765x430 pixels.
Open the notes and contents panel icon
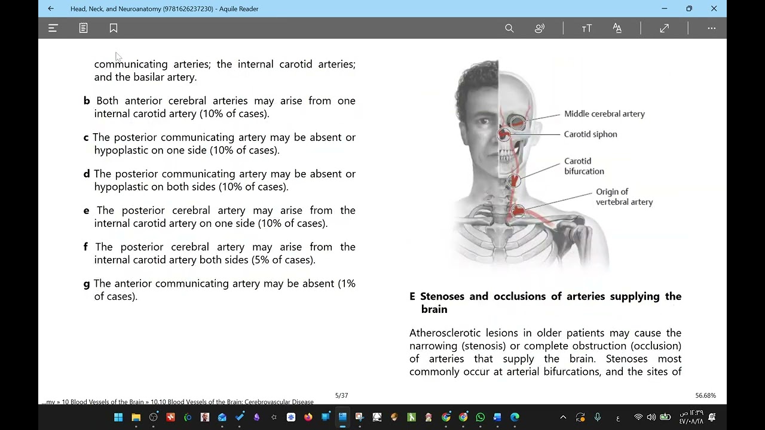[83, 28]
